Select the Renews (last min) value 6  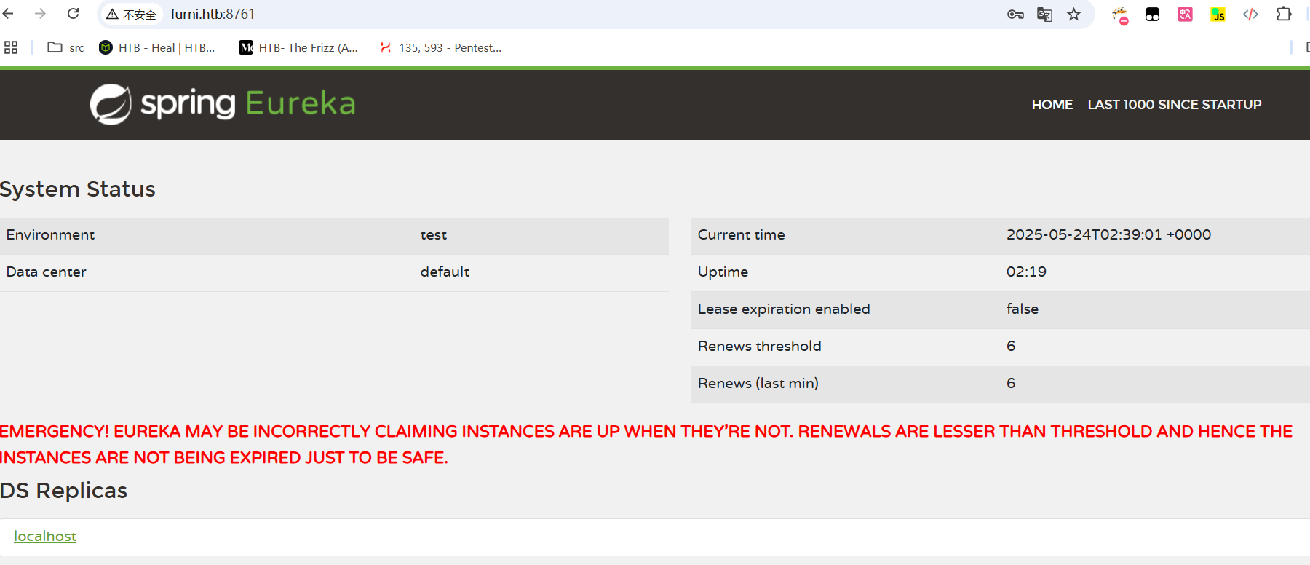pyautogui.click(x=1011, y=384)
